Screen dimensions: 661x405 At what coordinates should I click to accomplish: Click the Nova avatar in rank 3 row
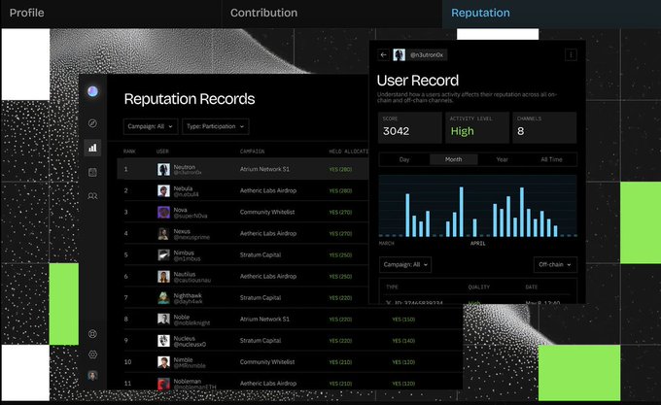click(163, 212)
